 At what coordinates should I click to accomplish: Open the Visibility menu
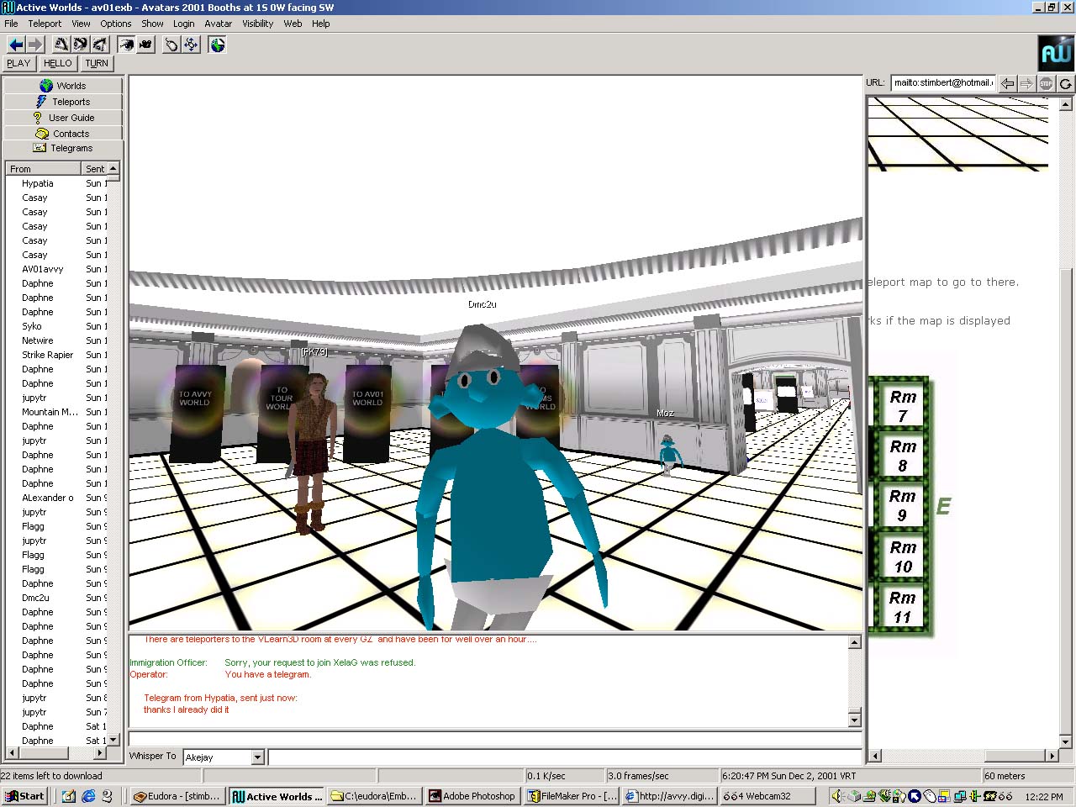coord(257,24)
